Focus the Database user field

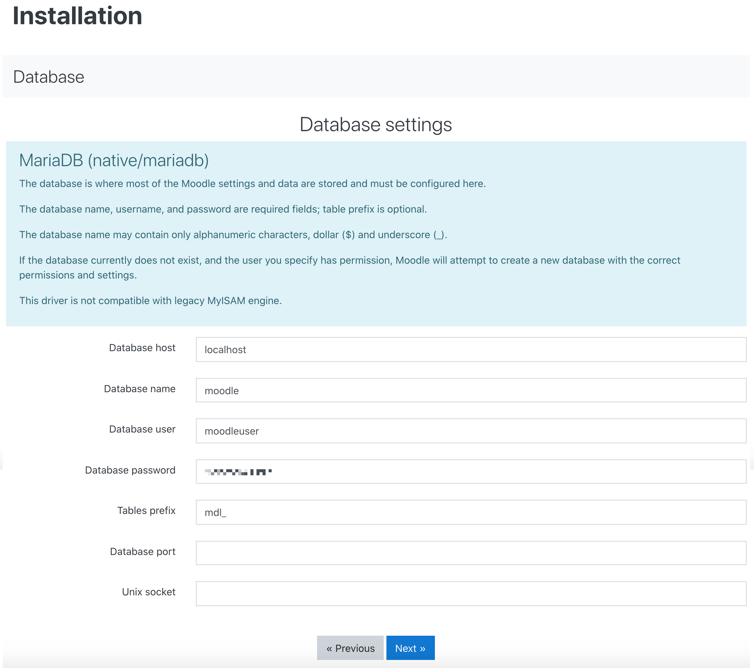point(471,431)
